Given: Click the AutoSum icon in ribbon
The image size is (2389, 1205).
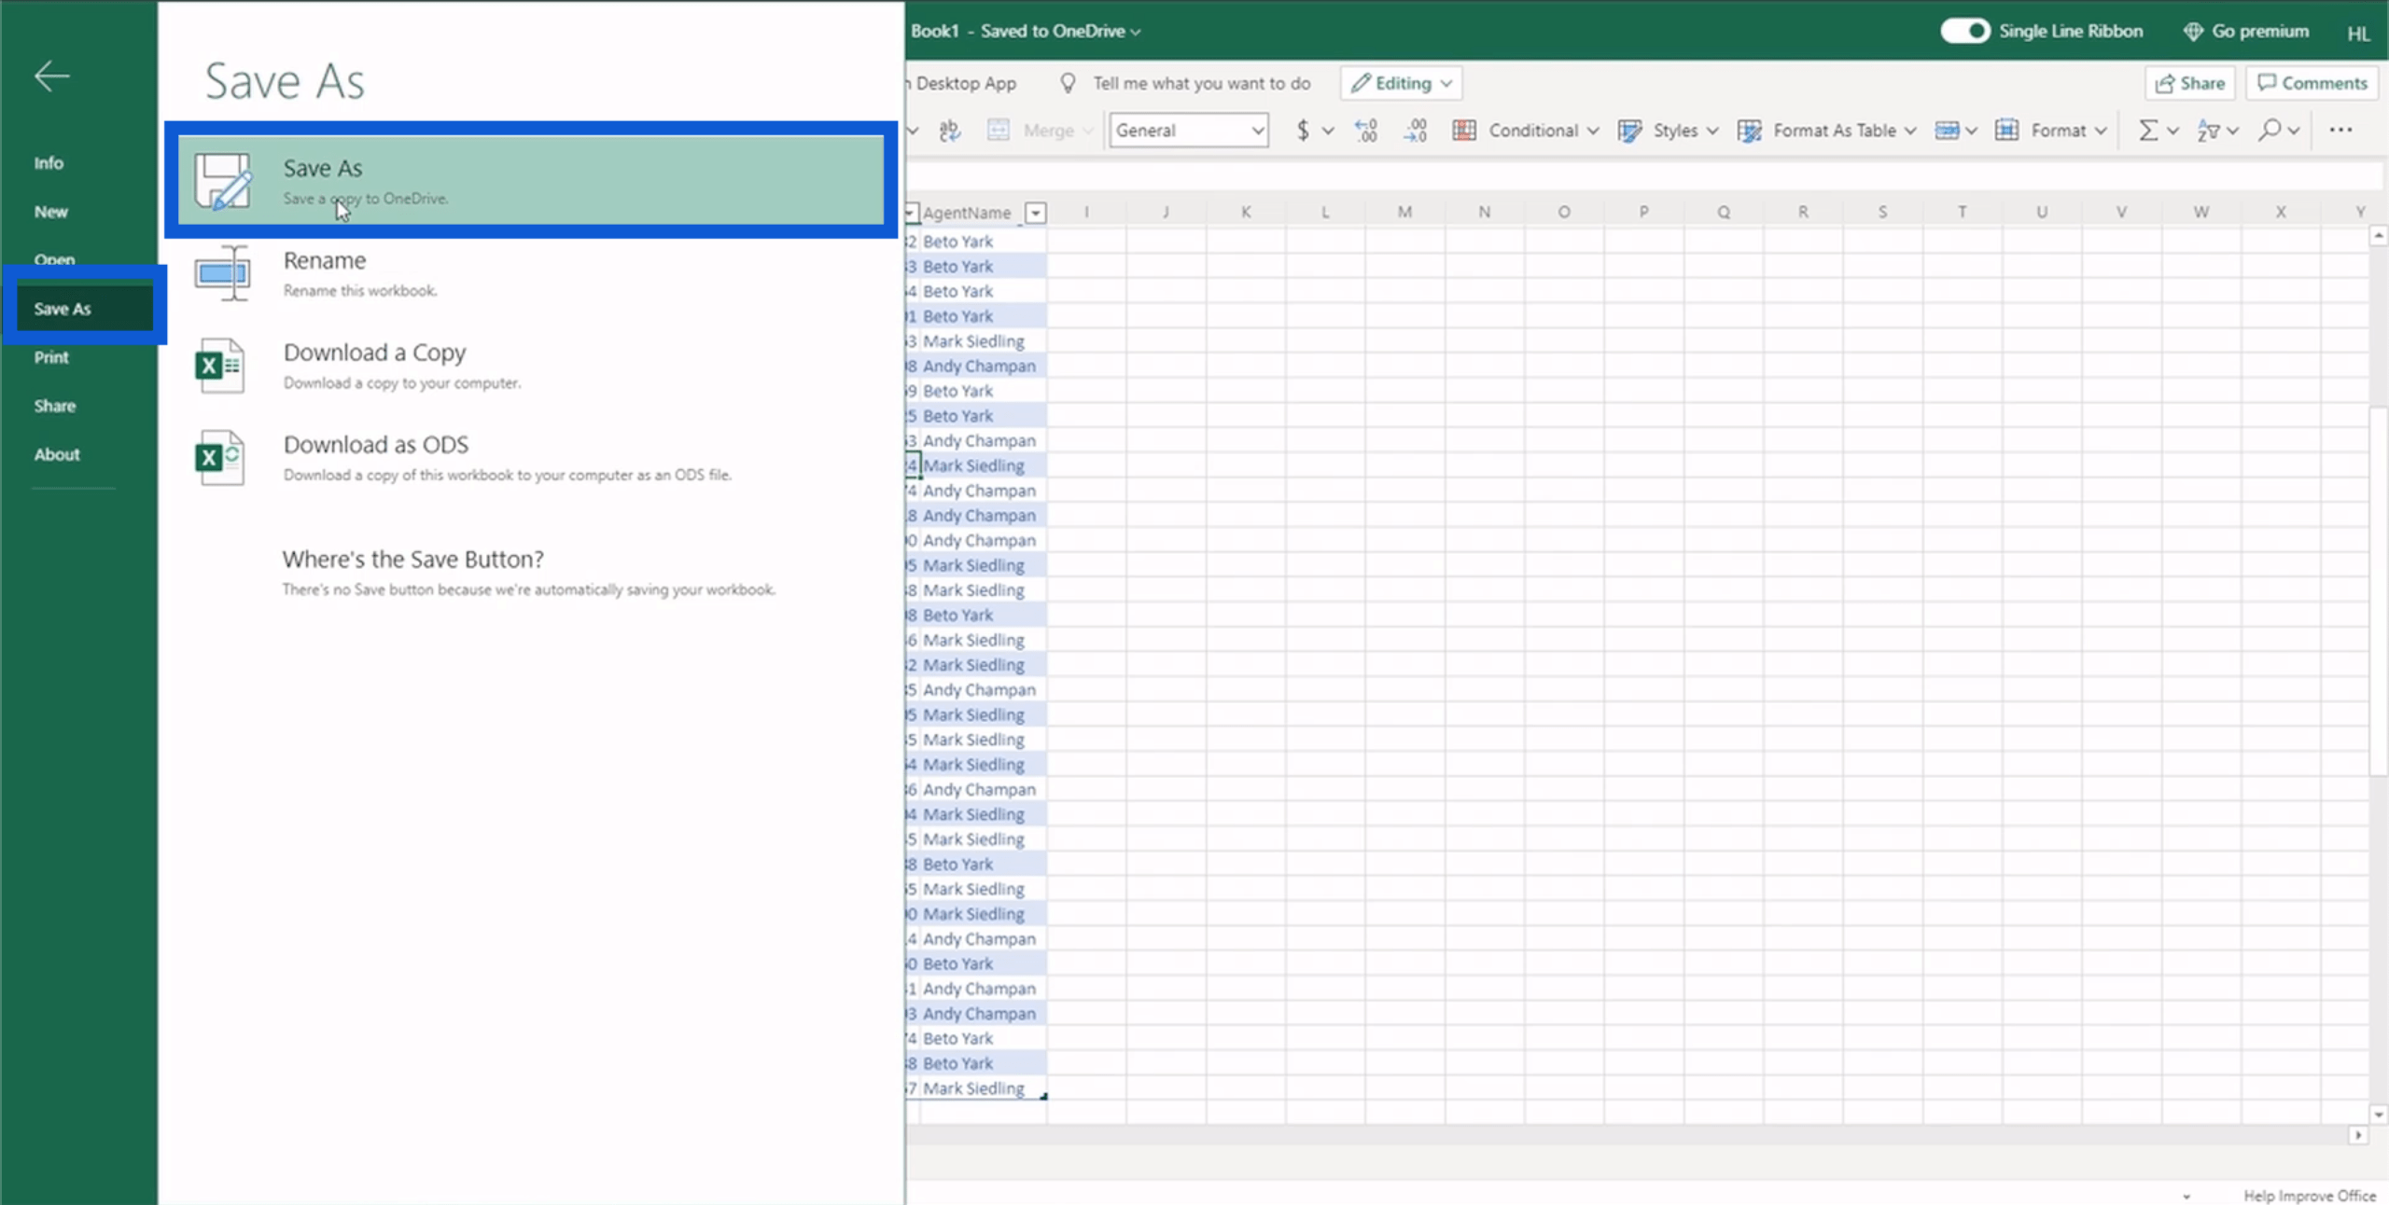Looking at the screenshot, I should coord(2146,129).
